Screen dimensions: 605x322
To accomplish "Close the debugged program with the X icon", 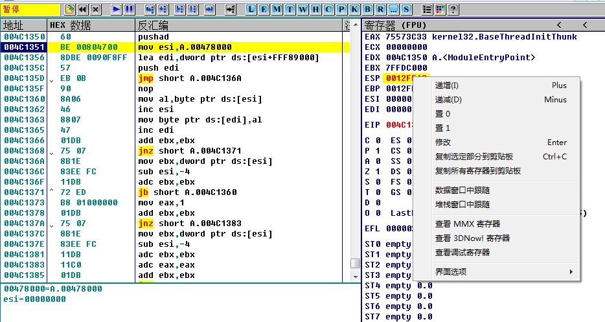I will click(x=96, y=9).
